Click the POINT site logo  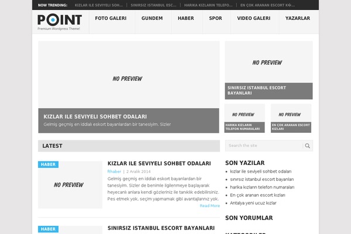[x=60, y=20]
